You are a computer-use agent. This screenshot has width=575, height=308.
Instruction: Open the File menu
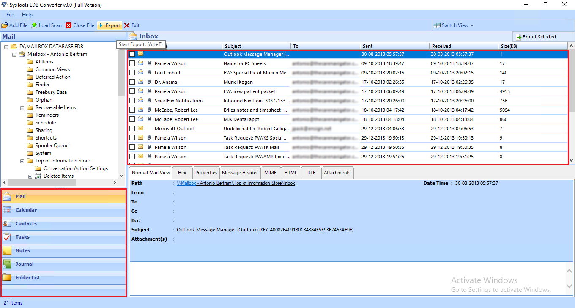10,15
